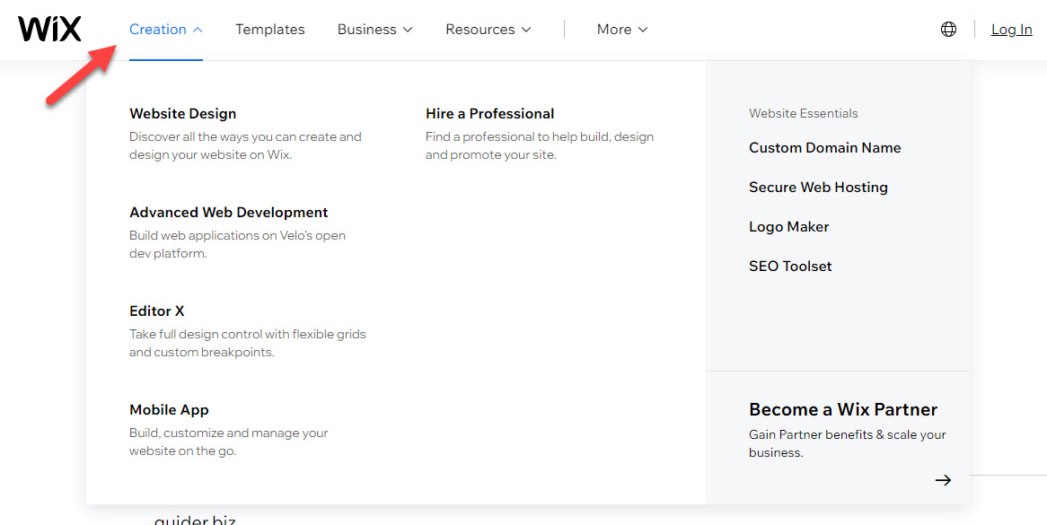Click 'Gain Partner benefits' description text
1047x525 pixels.
(848, 443)
